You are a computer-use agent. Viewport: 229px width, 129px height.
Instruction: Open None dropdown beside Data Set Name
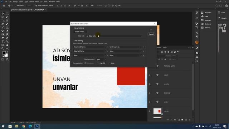[126, 51]
